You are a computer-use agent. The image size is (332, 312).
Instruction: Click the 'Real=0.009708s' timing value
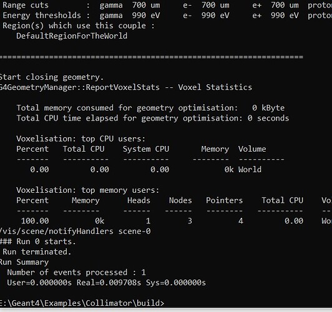click(109, 283)
